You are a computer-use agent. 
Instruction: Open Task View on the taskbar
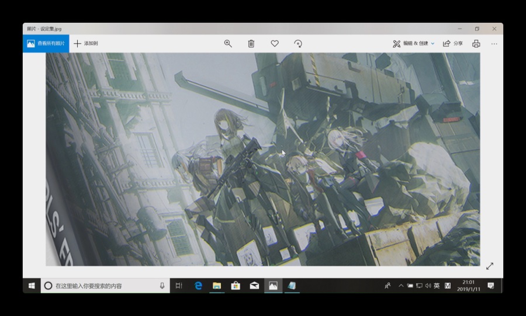pos(179,286)
